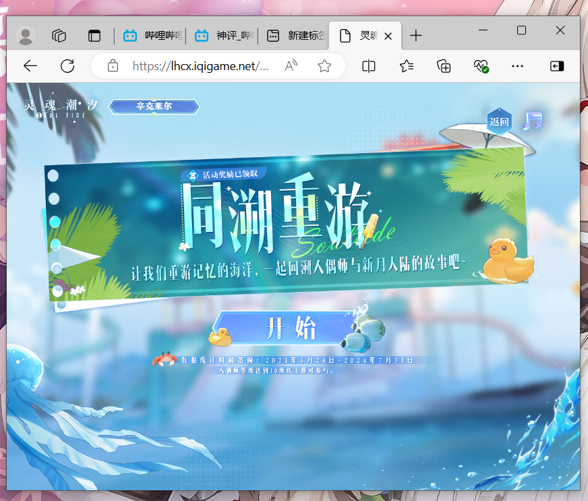Go back to previous page

click(x=30, y=66)
